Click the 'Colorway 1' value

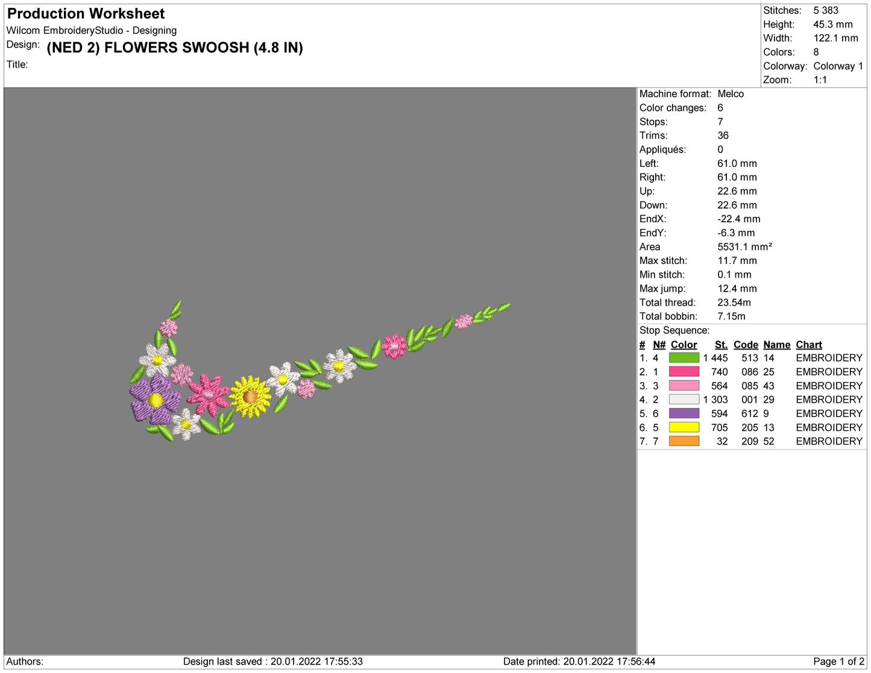pyautogui.click(x=838, y=66)
